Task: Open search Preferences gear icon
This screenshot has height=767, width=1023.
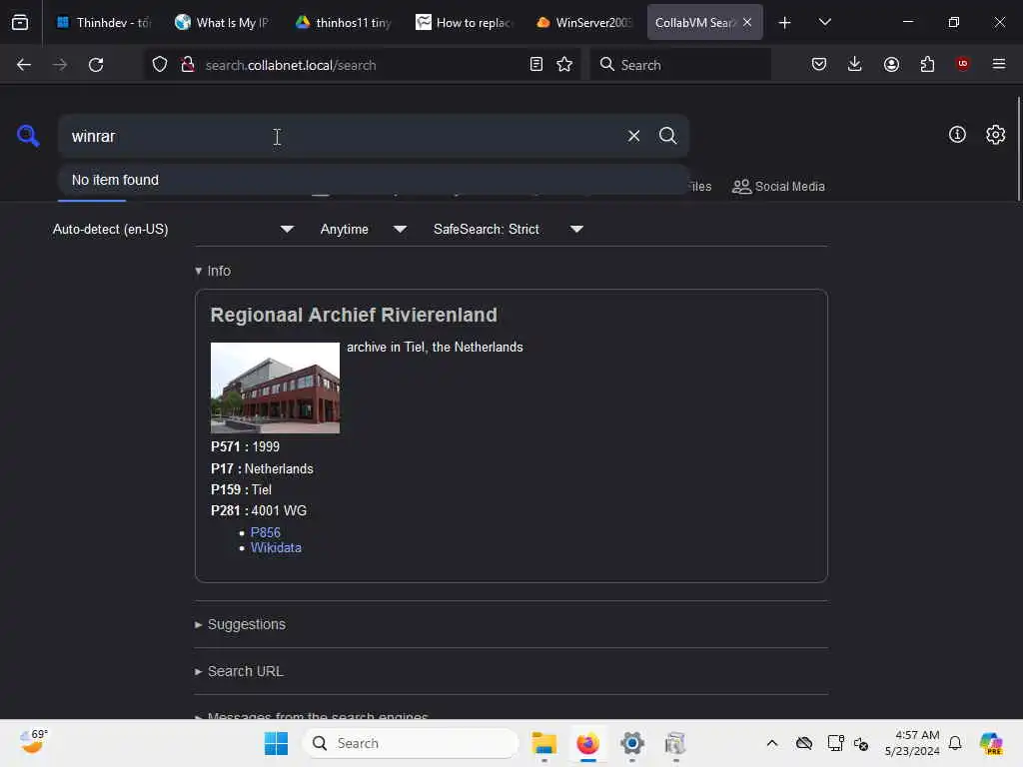Action: (995, 135)
